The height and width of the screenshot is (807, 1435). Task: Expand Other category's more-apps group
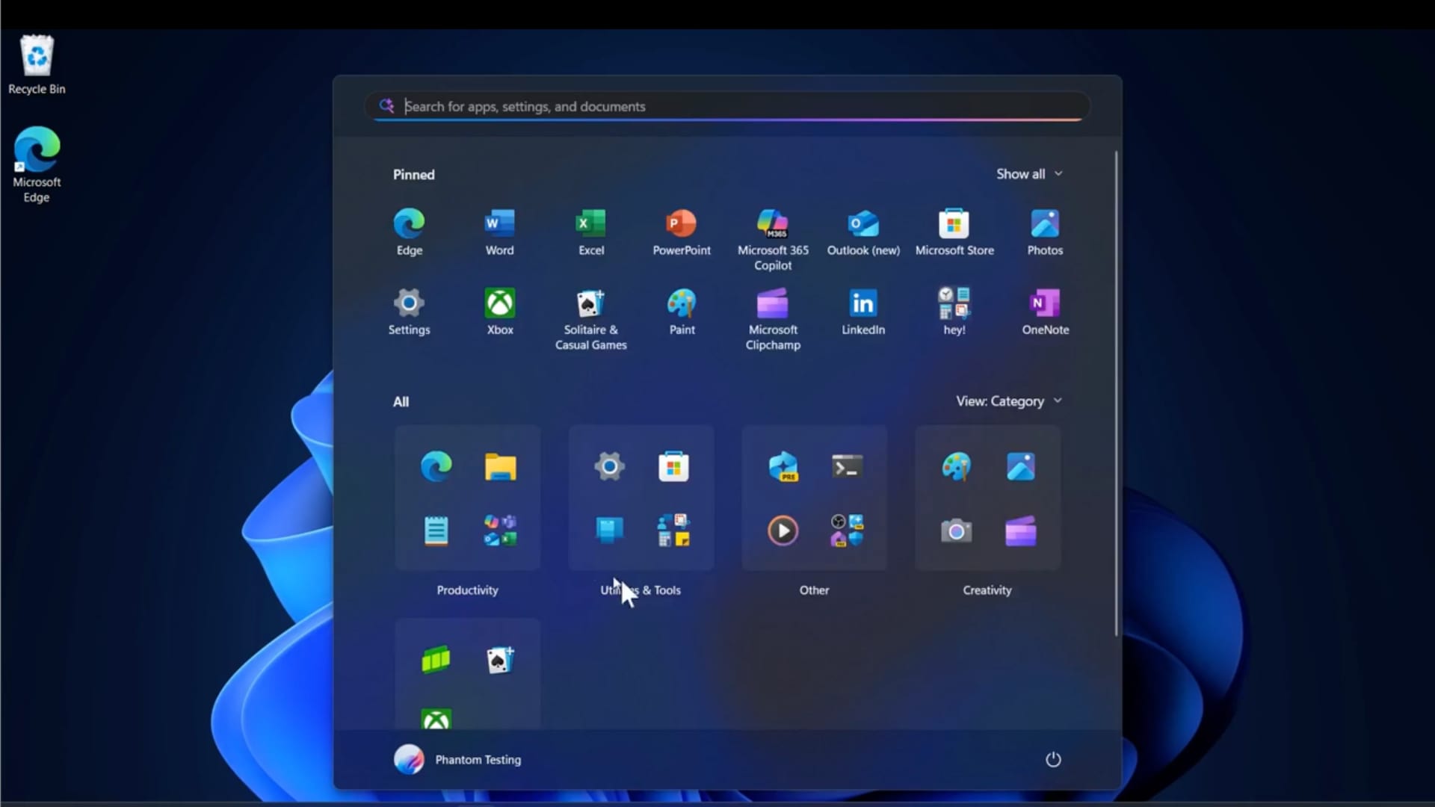(847, 531)
